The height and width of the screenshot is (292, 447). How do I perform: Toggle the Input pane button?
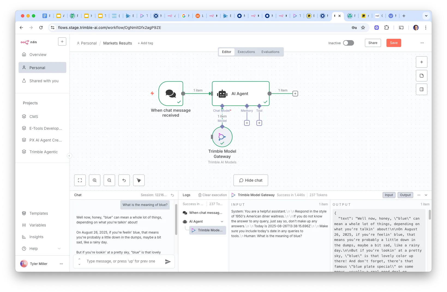click(x=389, y=195)
